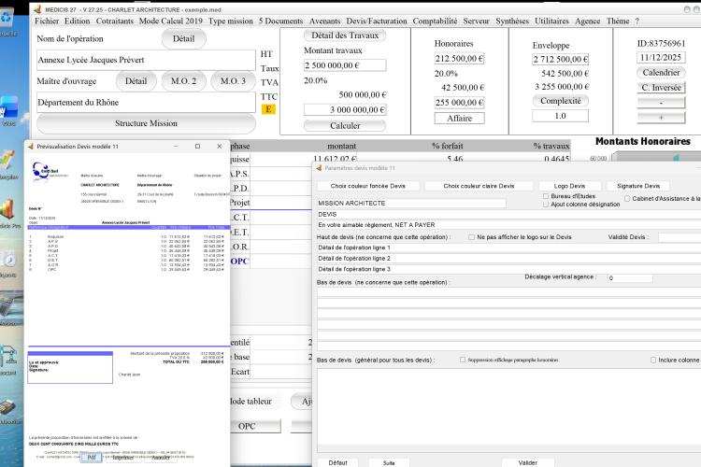Image resolution: width=701 pixels, height=467 pixels.
Task: Click the Décalage vertical agence field
Action: [630, 278]
